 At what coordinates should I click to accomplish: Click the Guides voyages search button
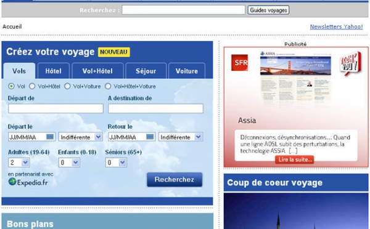(268, 10)
